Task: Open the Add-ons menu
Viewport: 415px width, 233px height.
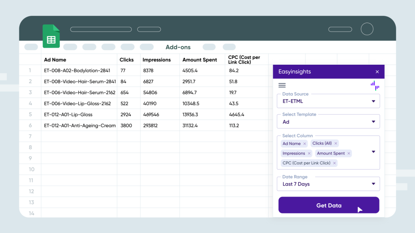Action: (x=178, y=47)
